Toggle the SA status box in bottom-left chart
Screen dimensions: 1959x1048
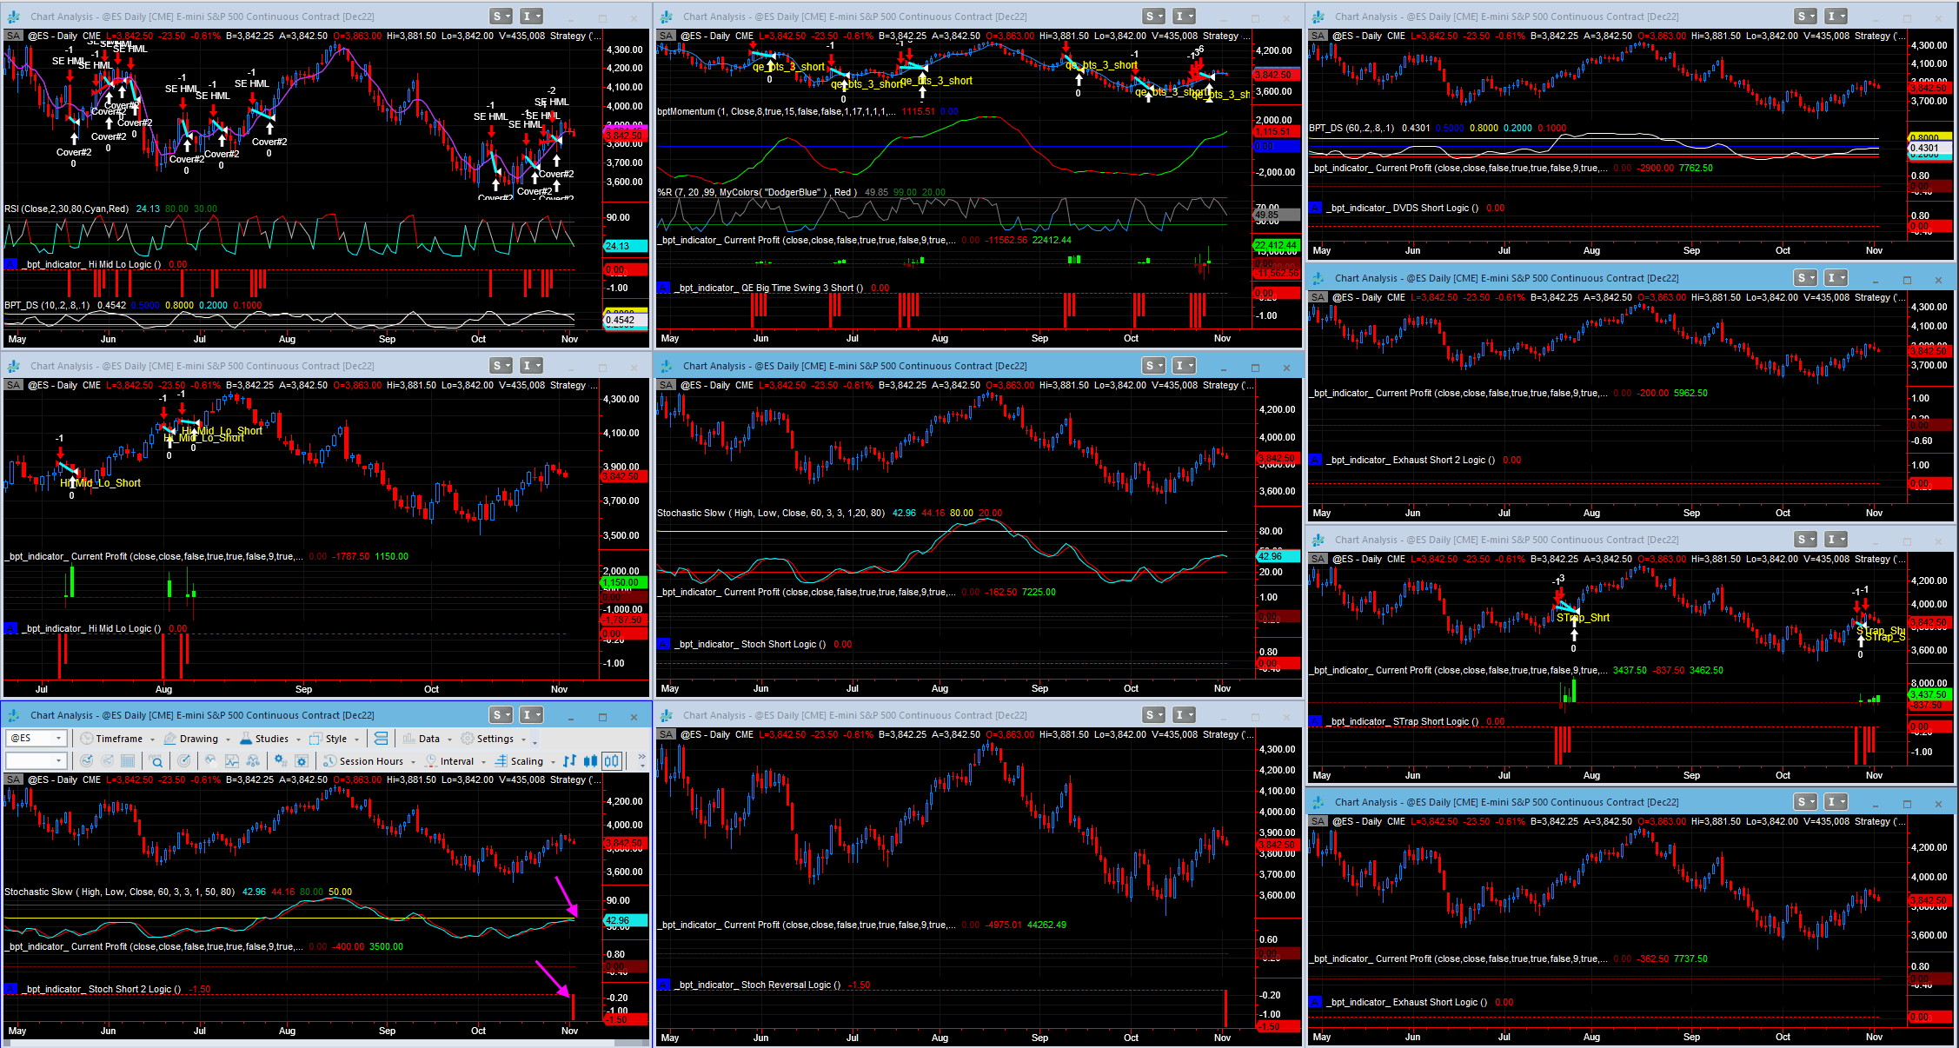coord(13,779)
